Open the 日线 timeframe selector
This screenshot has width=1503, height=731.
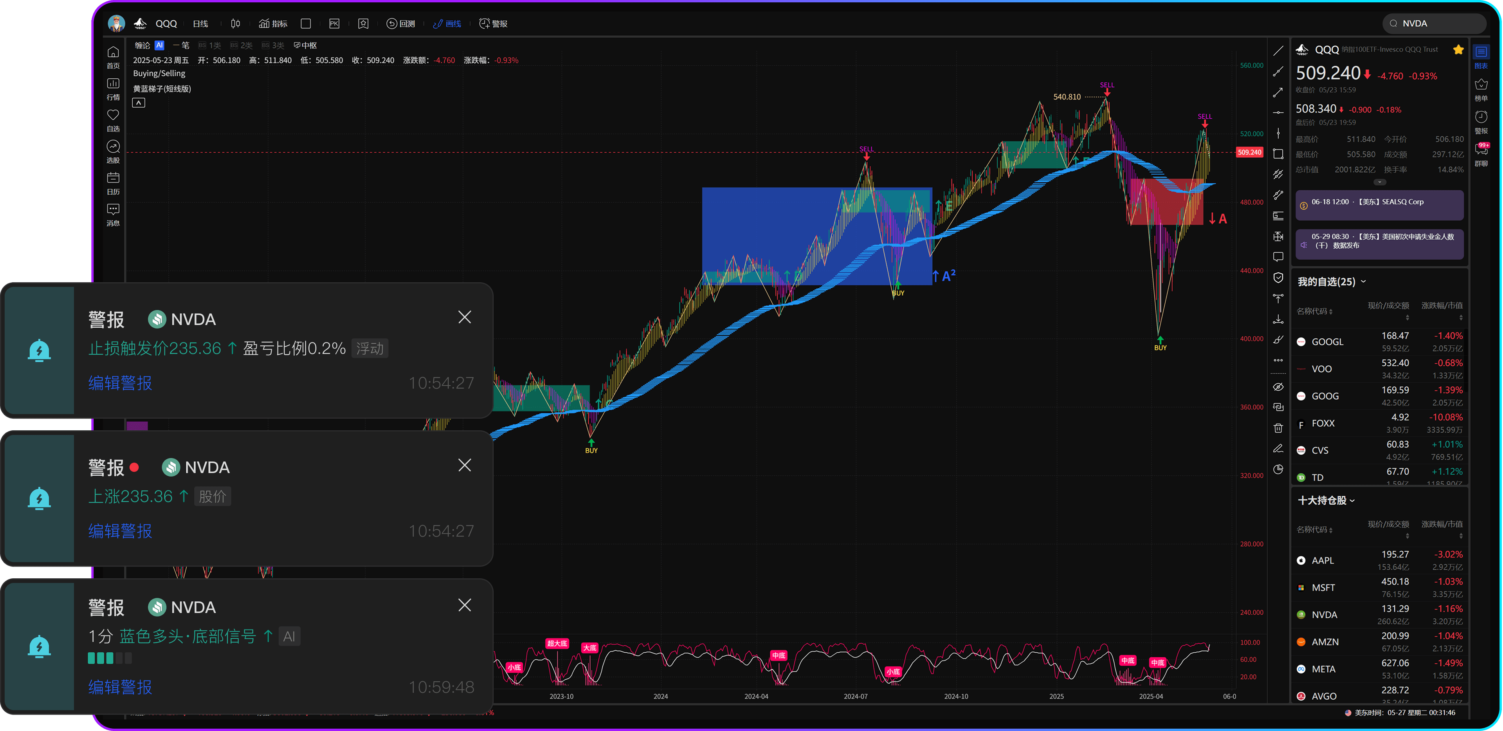(200, 23)
